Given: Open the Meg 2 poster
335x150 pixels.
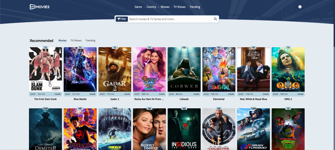Looking at the screenshot, I should (x=115, y=129).
